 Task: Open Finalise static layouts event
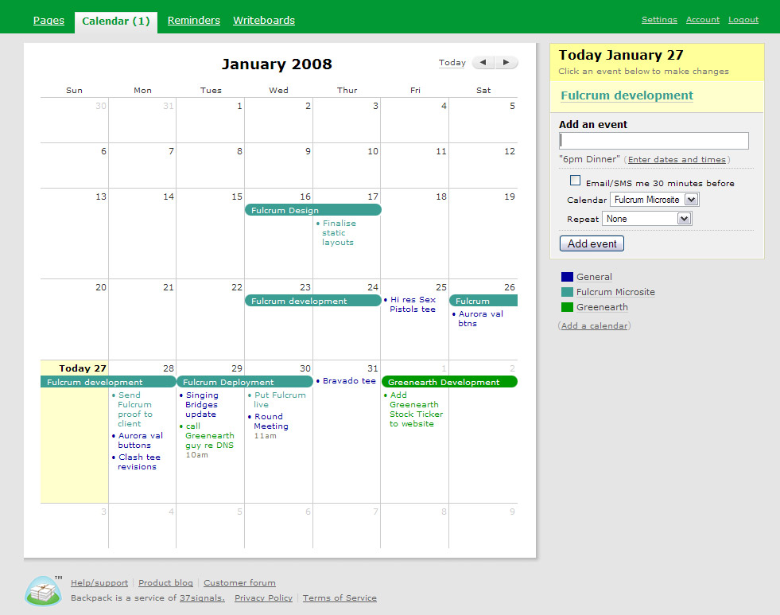tap(338, 233)
